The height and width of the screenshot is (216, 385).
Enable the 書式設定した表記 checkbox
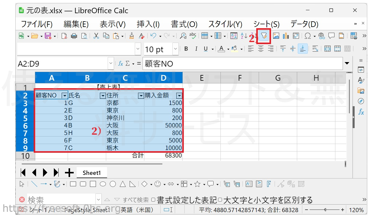coord(153,200)
